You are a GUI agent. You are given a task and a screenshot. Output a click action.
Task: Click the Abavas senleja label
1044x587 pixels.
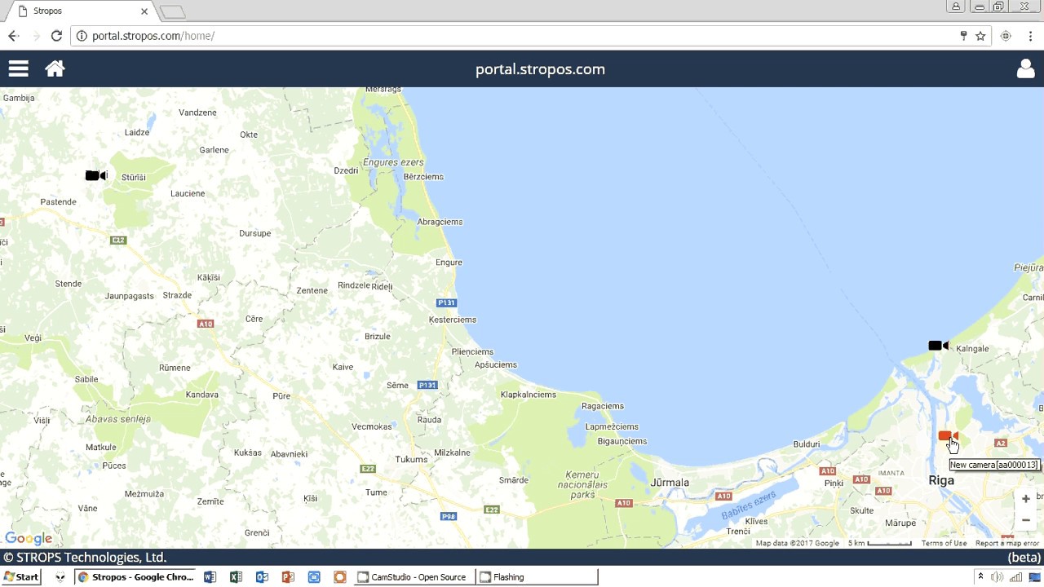click(118, 419)
